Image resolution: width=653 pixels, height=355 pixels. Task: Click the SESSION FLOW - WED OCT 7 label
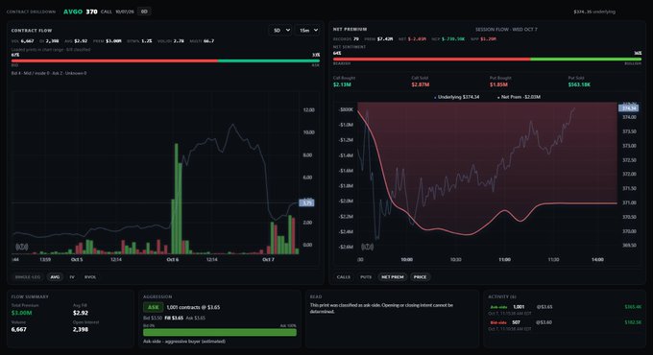click(506, 30)
